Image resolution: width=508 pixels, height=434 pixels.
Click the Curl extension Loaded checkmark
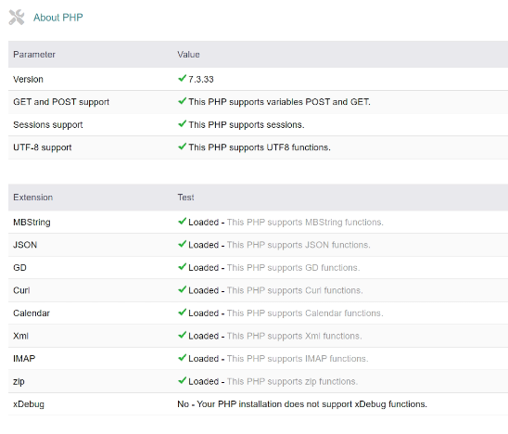coord(182,289)
